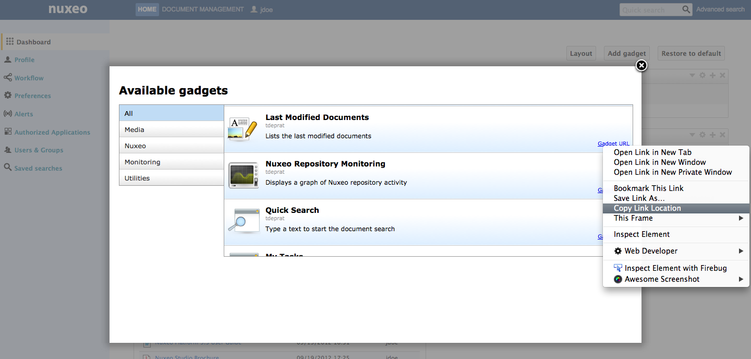Image resolution: width=751 pixels, height=359 pixels.
Task: Open settings gear of the second dashboard gadget
Action: (x=702, y=135)
